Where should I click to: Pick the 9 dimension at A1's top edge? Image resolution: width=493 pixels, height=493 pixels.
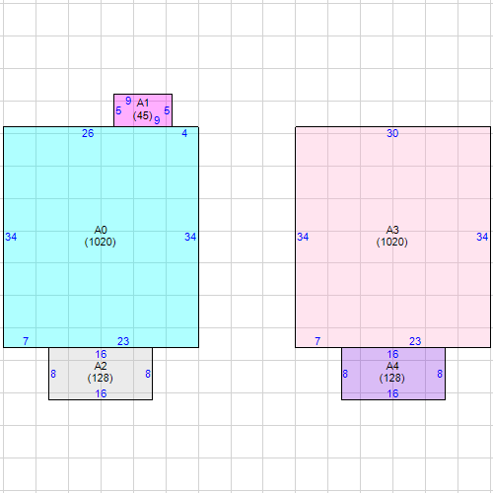pos(128,101)
